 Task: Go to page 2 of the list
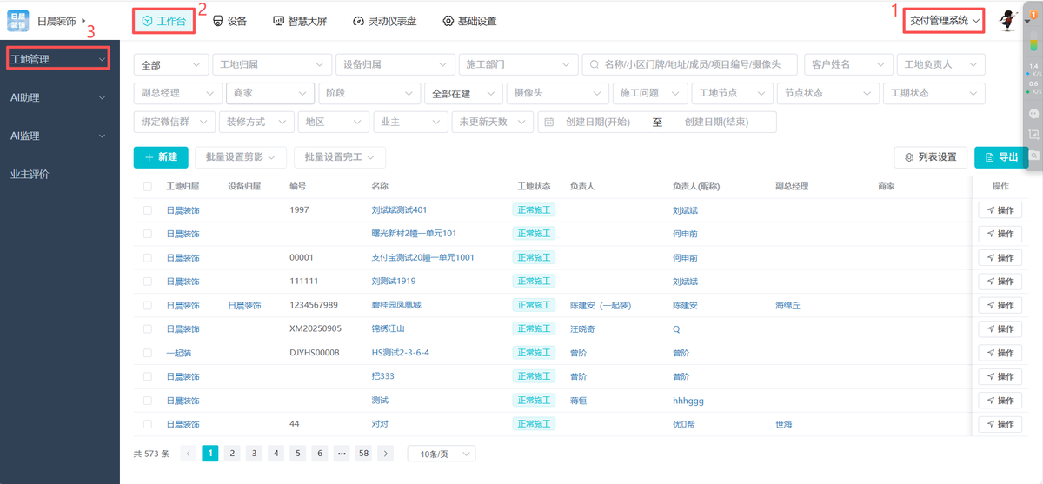[x=232, y=454]
